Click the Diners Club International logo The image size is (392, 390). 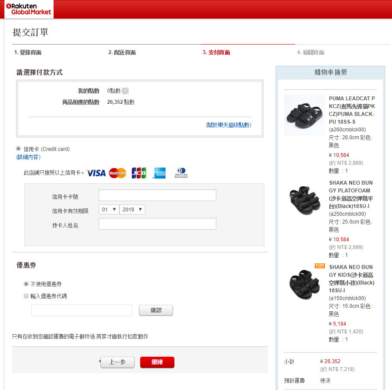pyautogui.click(x=181, y=173)
